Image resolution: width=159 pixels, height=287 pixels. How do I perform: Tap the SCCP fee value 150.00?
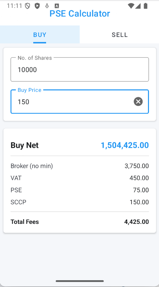pos(139,202)
